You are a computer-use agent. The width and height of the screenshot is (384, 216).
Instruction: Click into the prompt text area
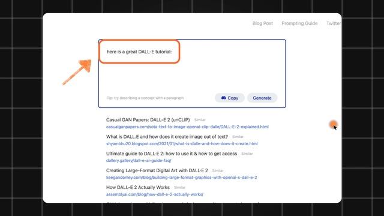(x=192, y=73)
